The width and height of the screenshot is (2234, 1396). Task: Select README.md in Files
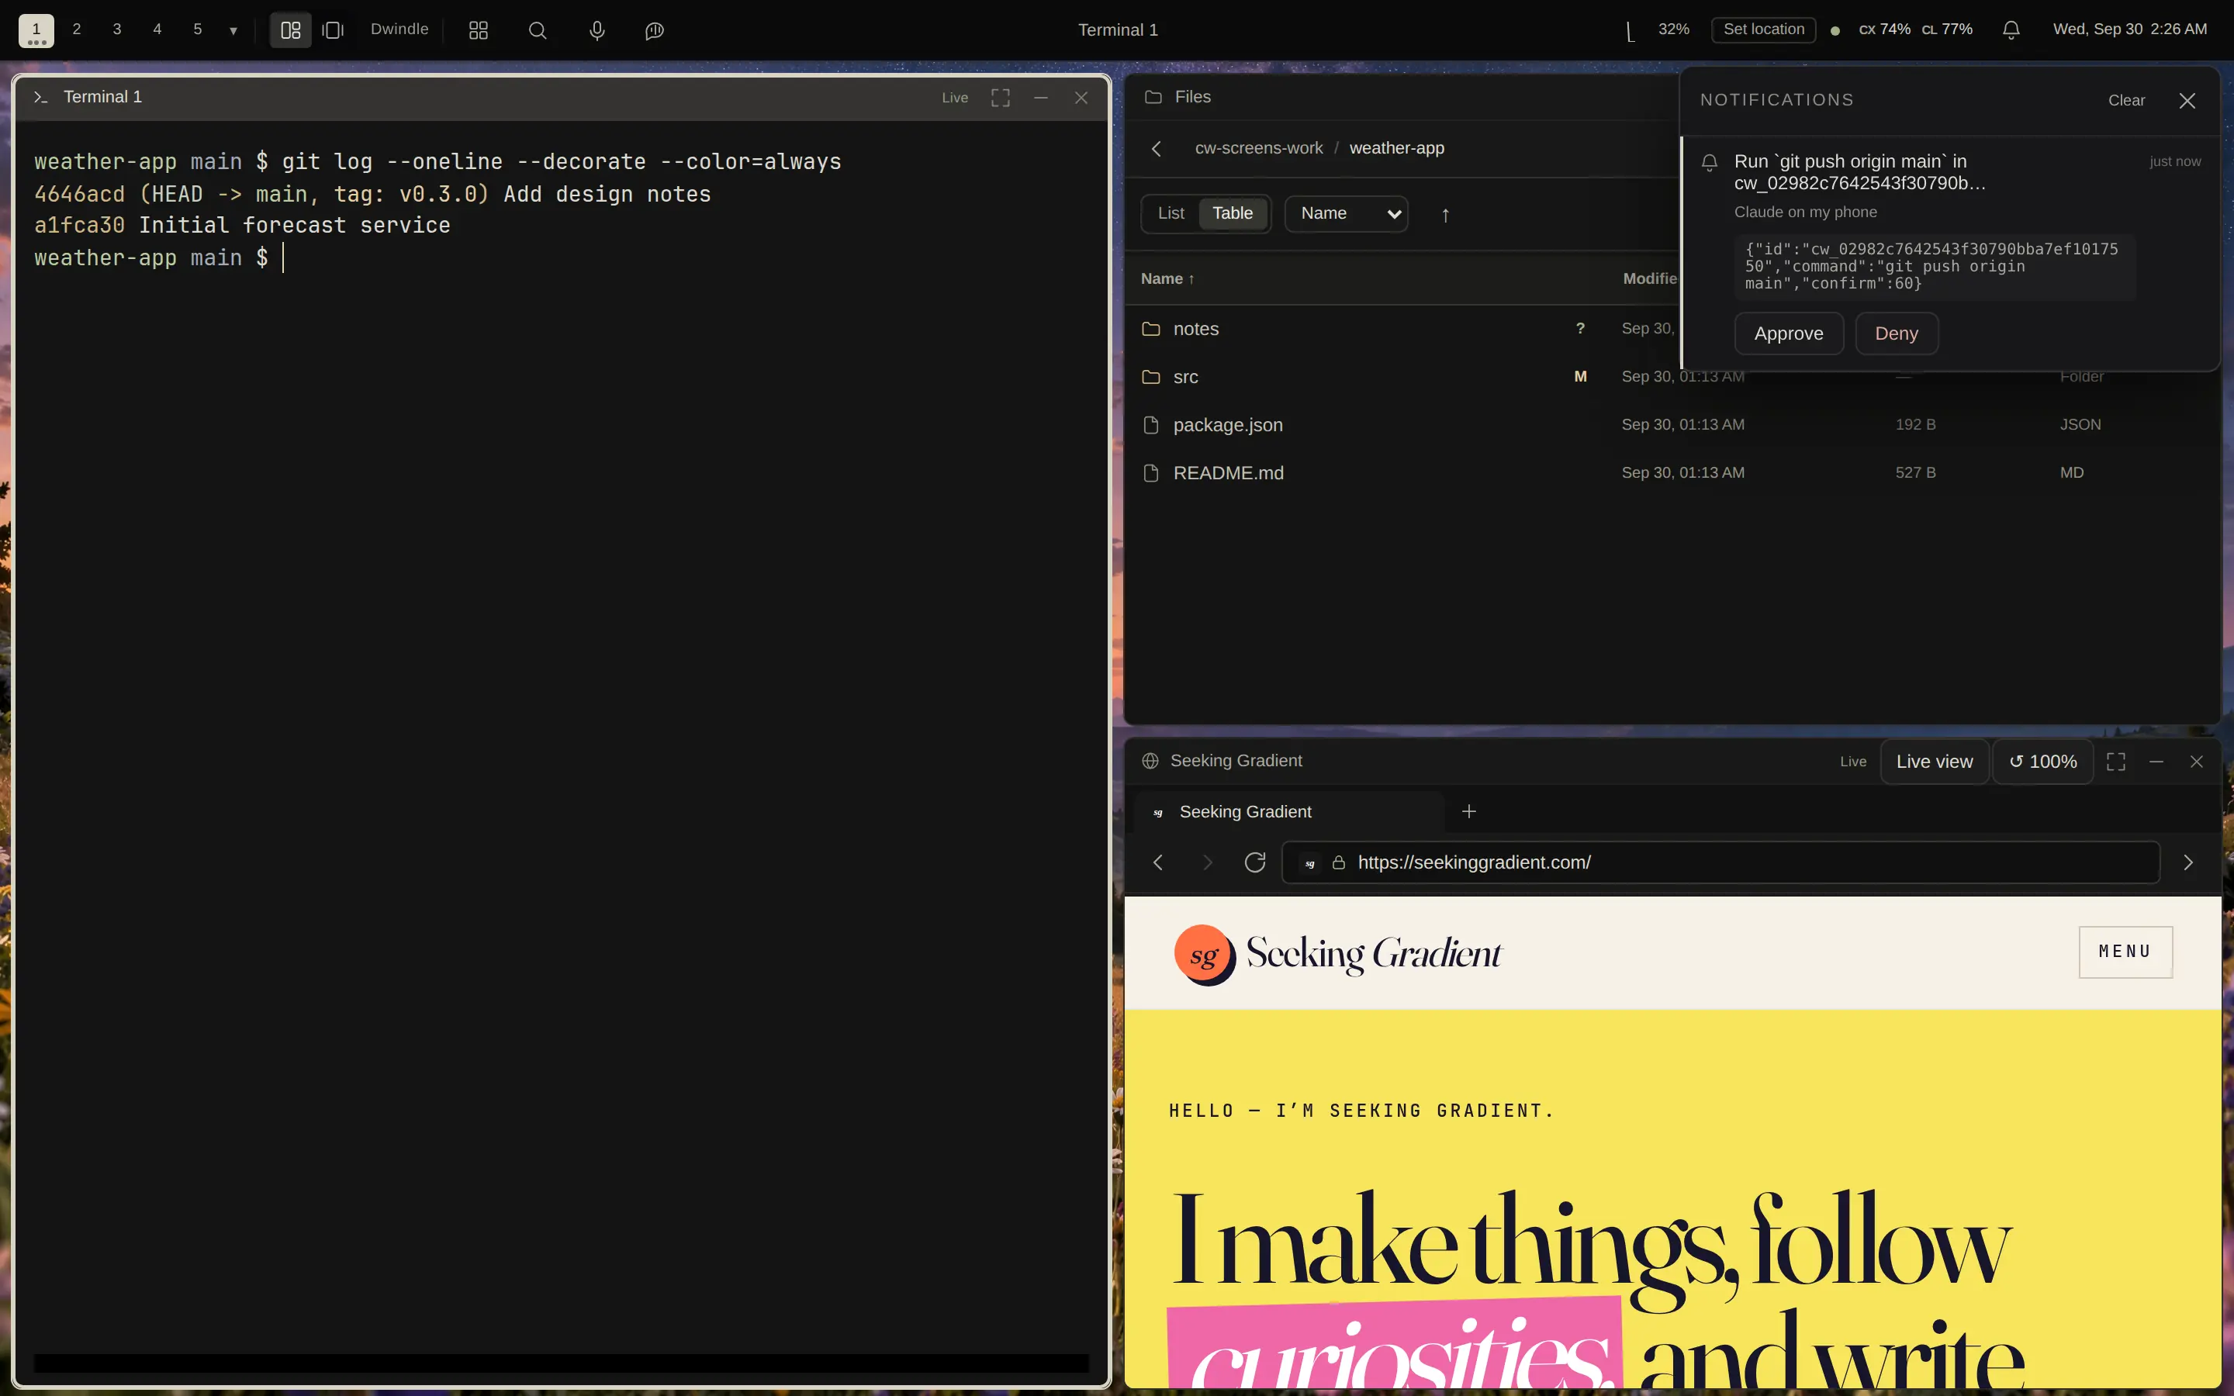[1671, 473]
